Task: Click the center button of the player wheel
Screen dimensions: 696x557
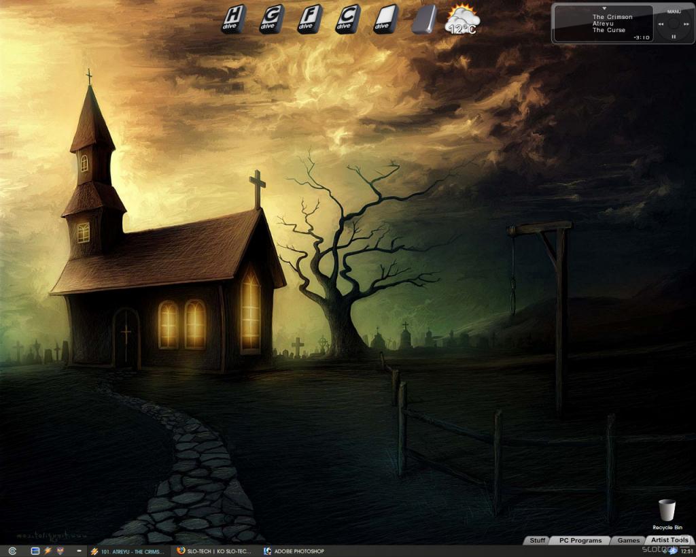Action: [674, 24]
